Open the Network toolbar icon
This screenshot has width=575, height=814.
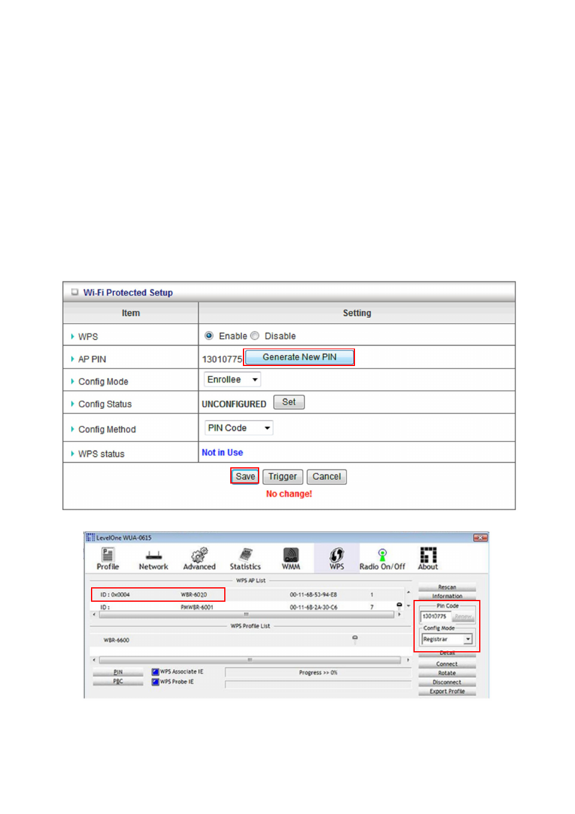pos(154,558)
